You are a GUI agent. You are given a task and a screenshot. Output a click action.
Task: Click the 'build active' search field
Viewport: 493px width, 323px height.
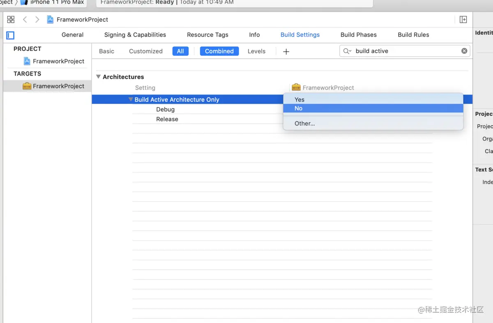[x=405, y=51]
